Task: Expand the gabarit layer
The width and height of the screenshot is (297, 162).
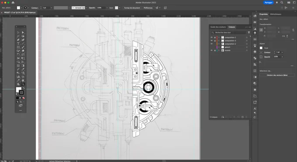Action: pyautogui.click(x=219, y=47)
